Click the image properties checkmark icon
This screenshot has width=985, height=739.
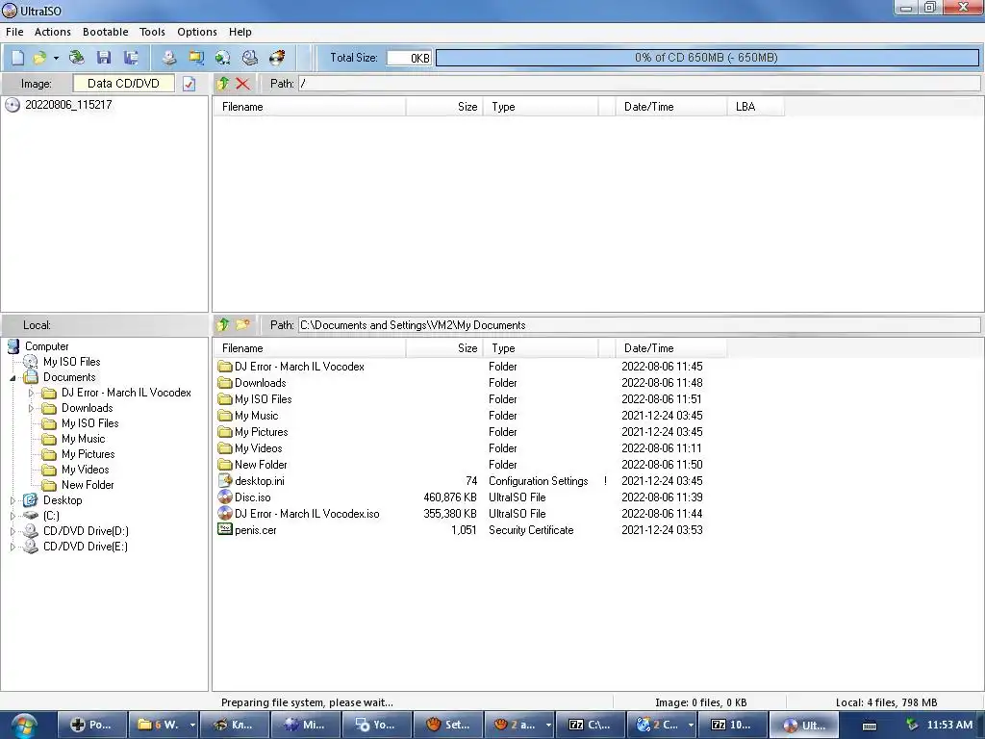click(x=189, y=84)
